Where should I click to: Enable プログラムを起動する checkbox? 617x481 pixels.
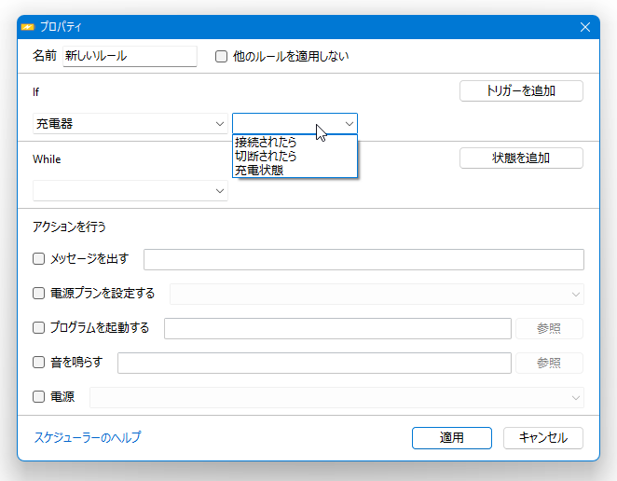click(x=38, y=327)
